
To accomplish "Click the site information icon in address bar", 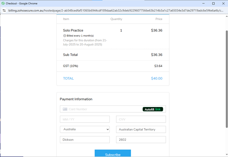I will 4,11.
